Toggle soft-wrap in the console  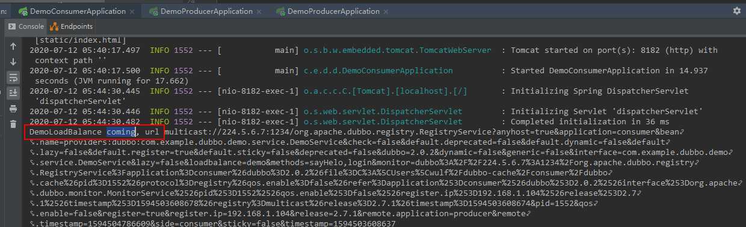tap(13, 77)
